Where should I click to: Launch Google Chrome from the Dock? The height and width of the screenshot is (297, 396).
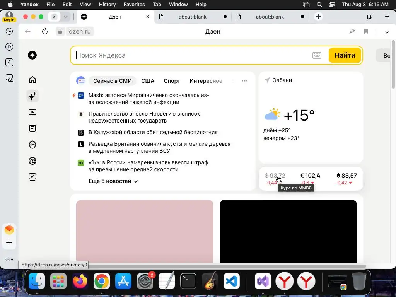coord(102,281)
